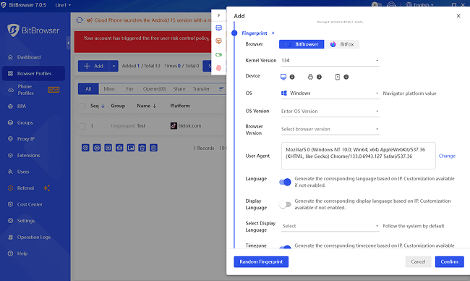Select BitFox as the browser
This screenshot has height=281, width=470.
[x=342, y=44]
